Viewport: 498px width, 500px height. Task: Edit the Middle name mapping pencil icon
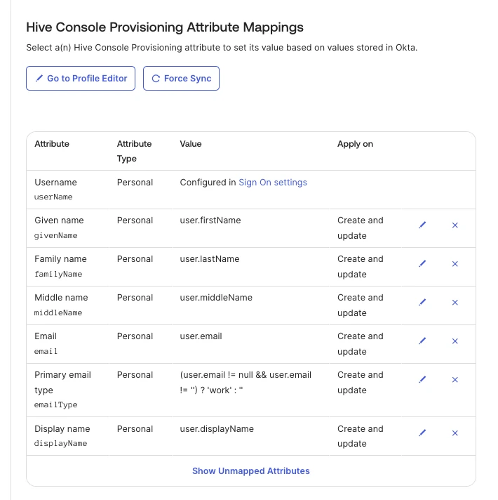422,302
